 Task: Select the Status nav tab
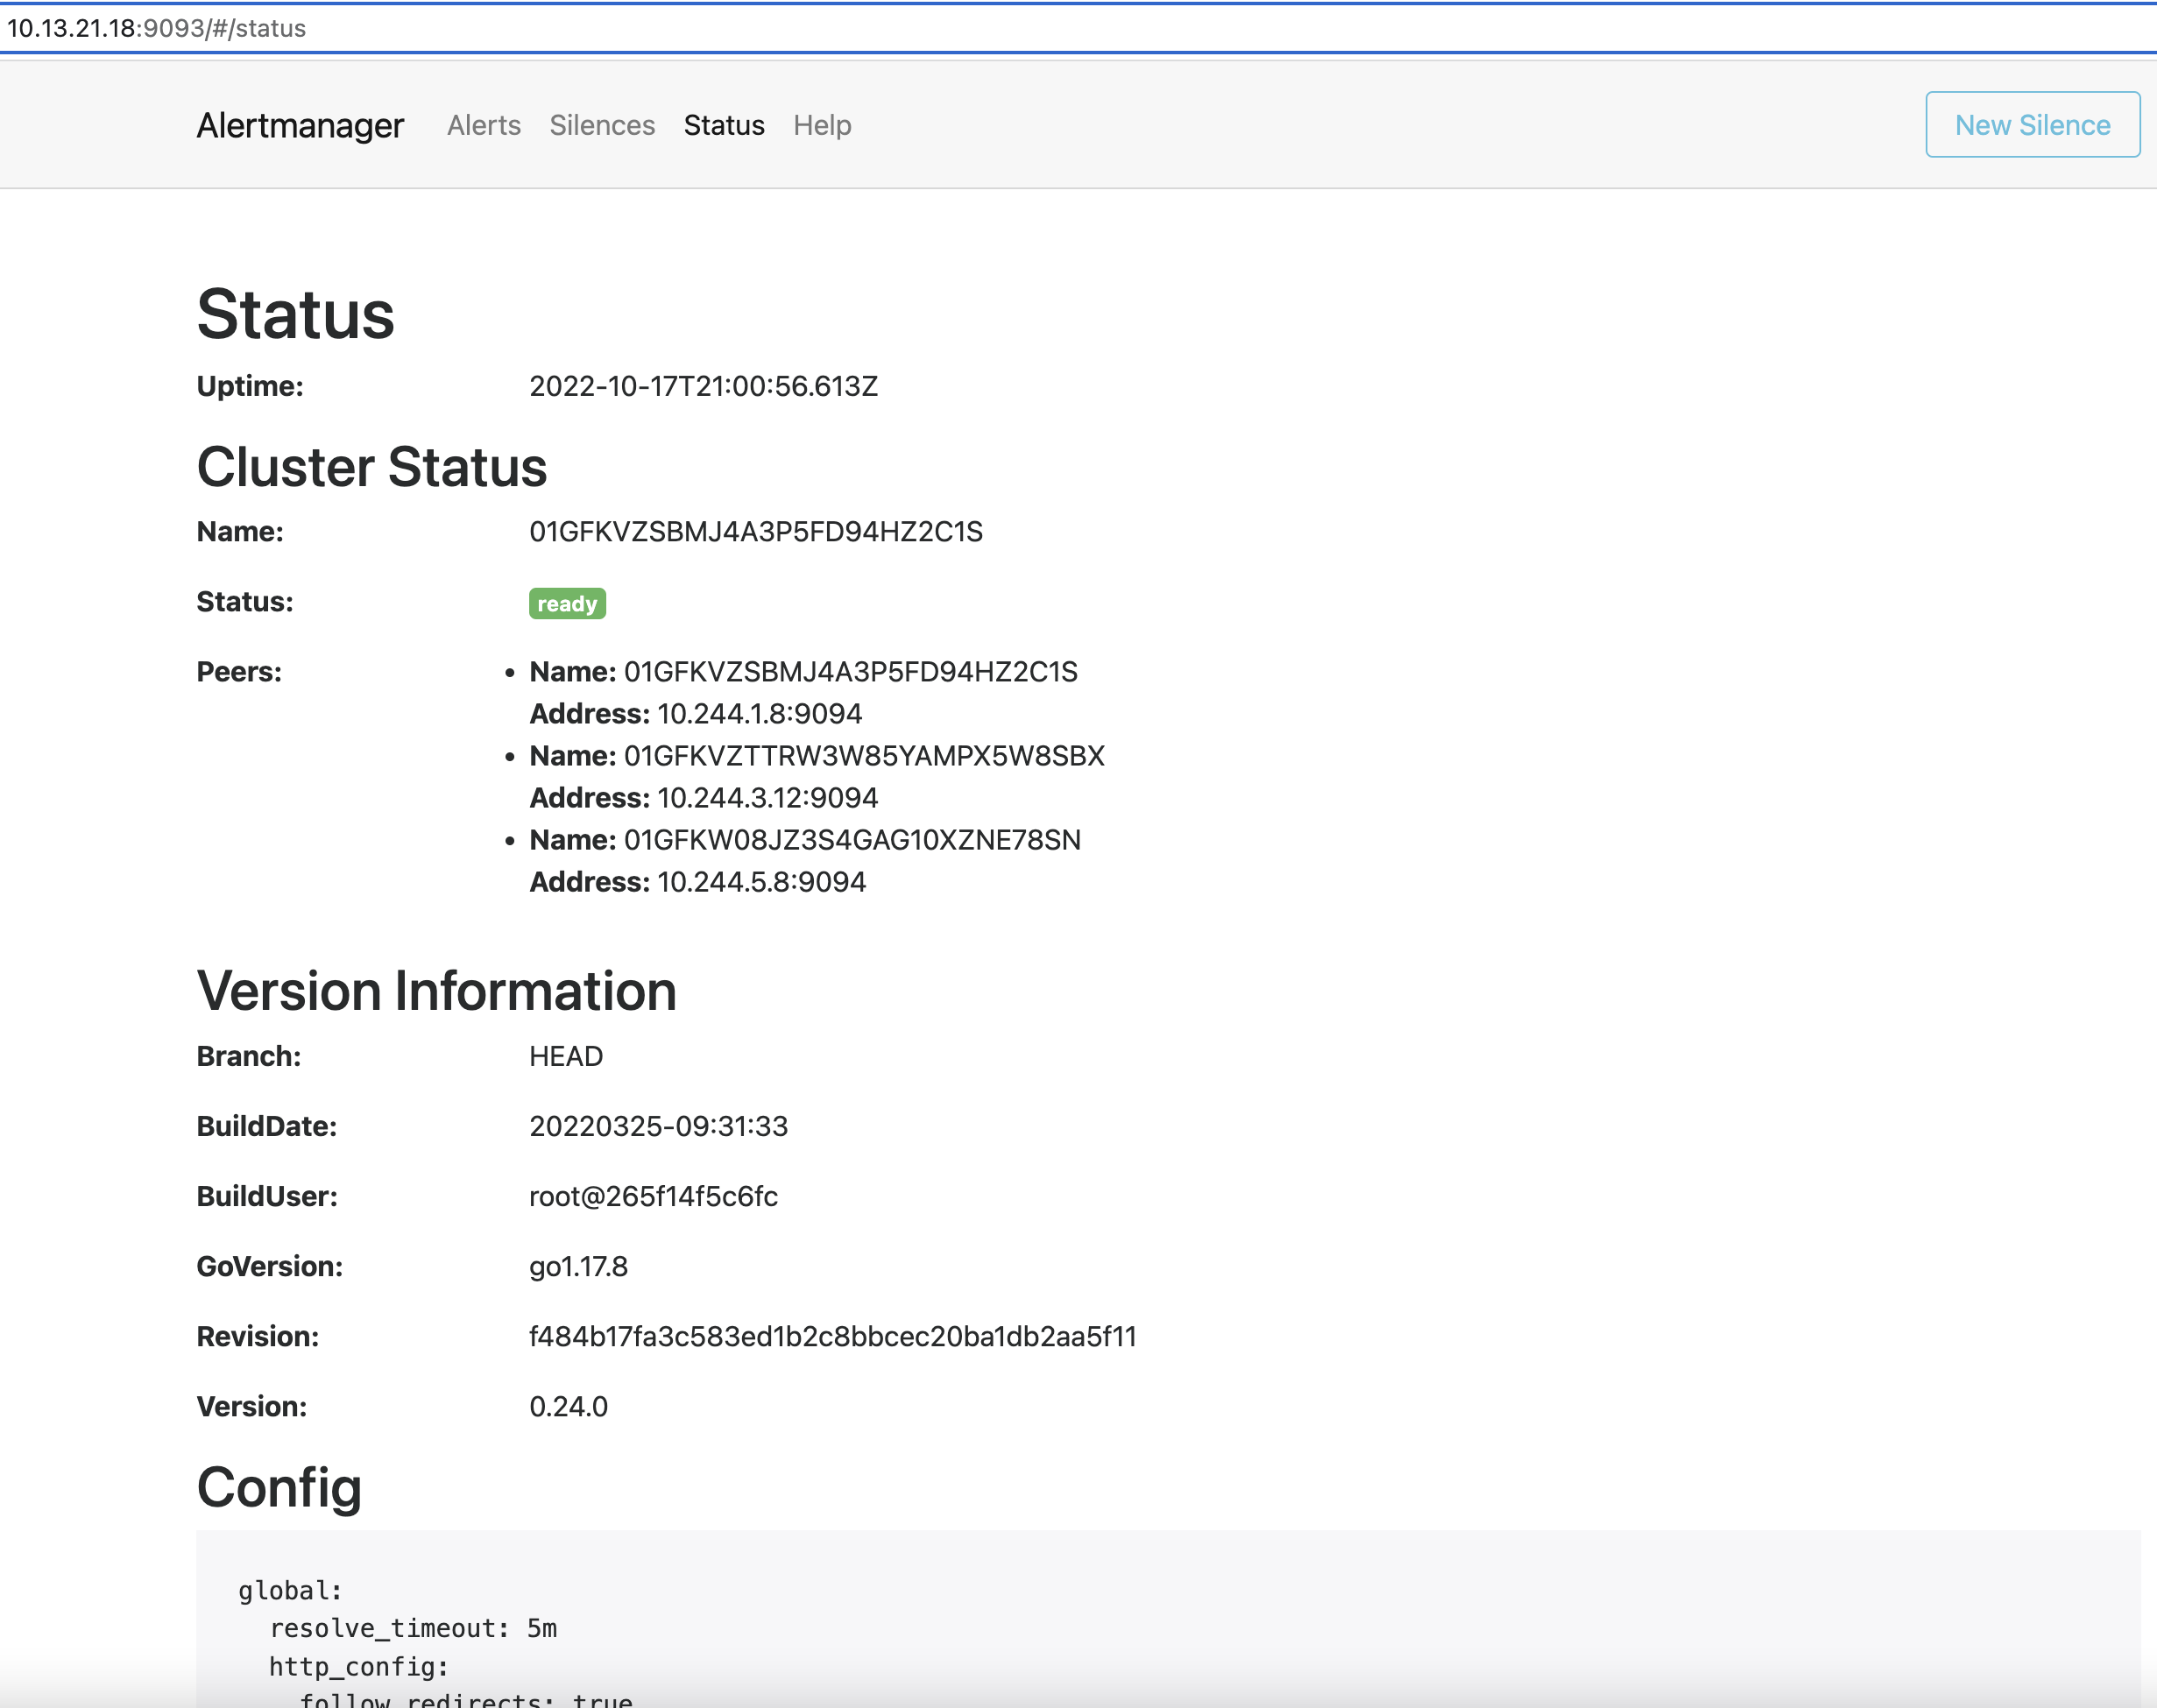click(724, 125)
